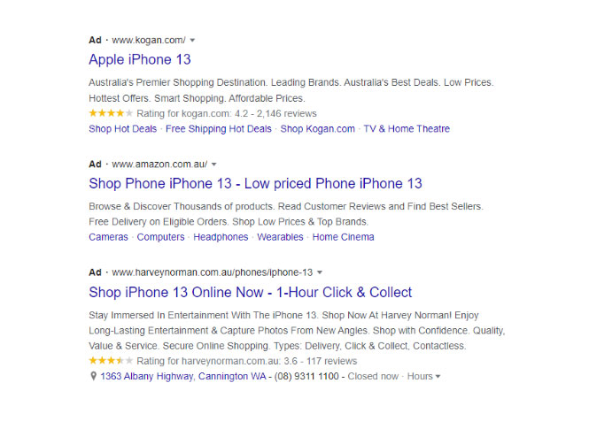This screenshot has width=589, height=429.
Task: Expand the dropdown arrow next to www.kogan.com/
Action: coord(192,40)
